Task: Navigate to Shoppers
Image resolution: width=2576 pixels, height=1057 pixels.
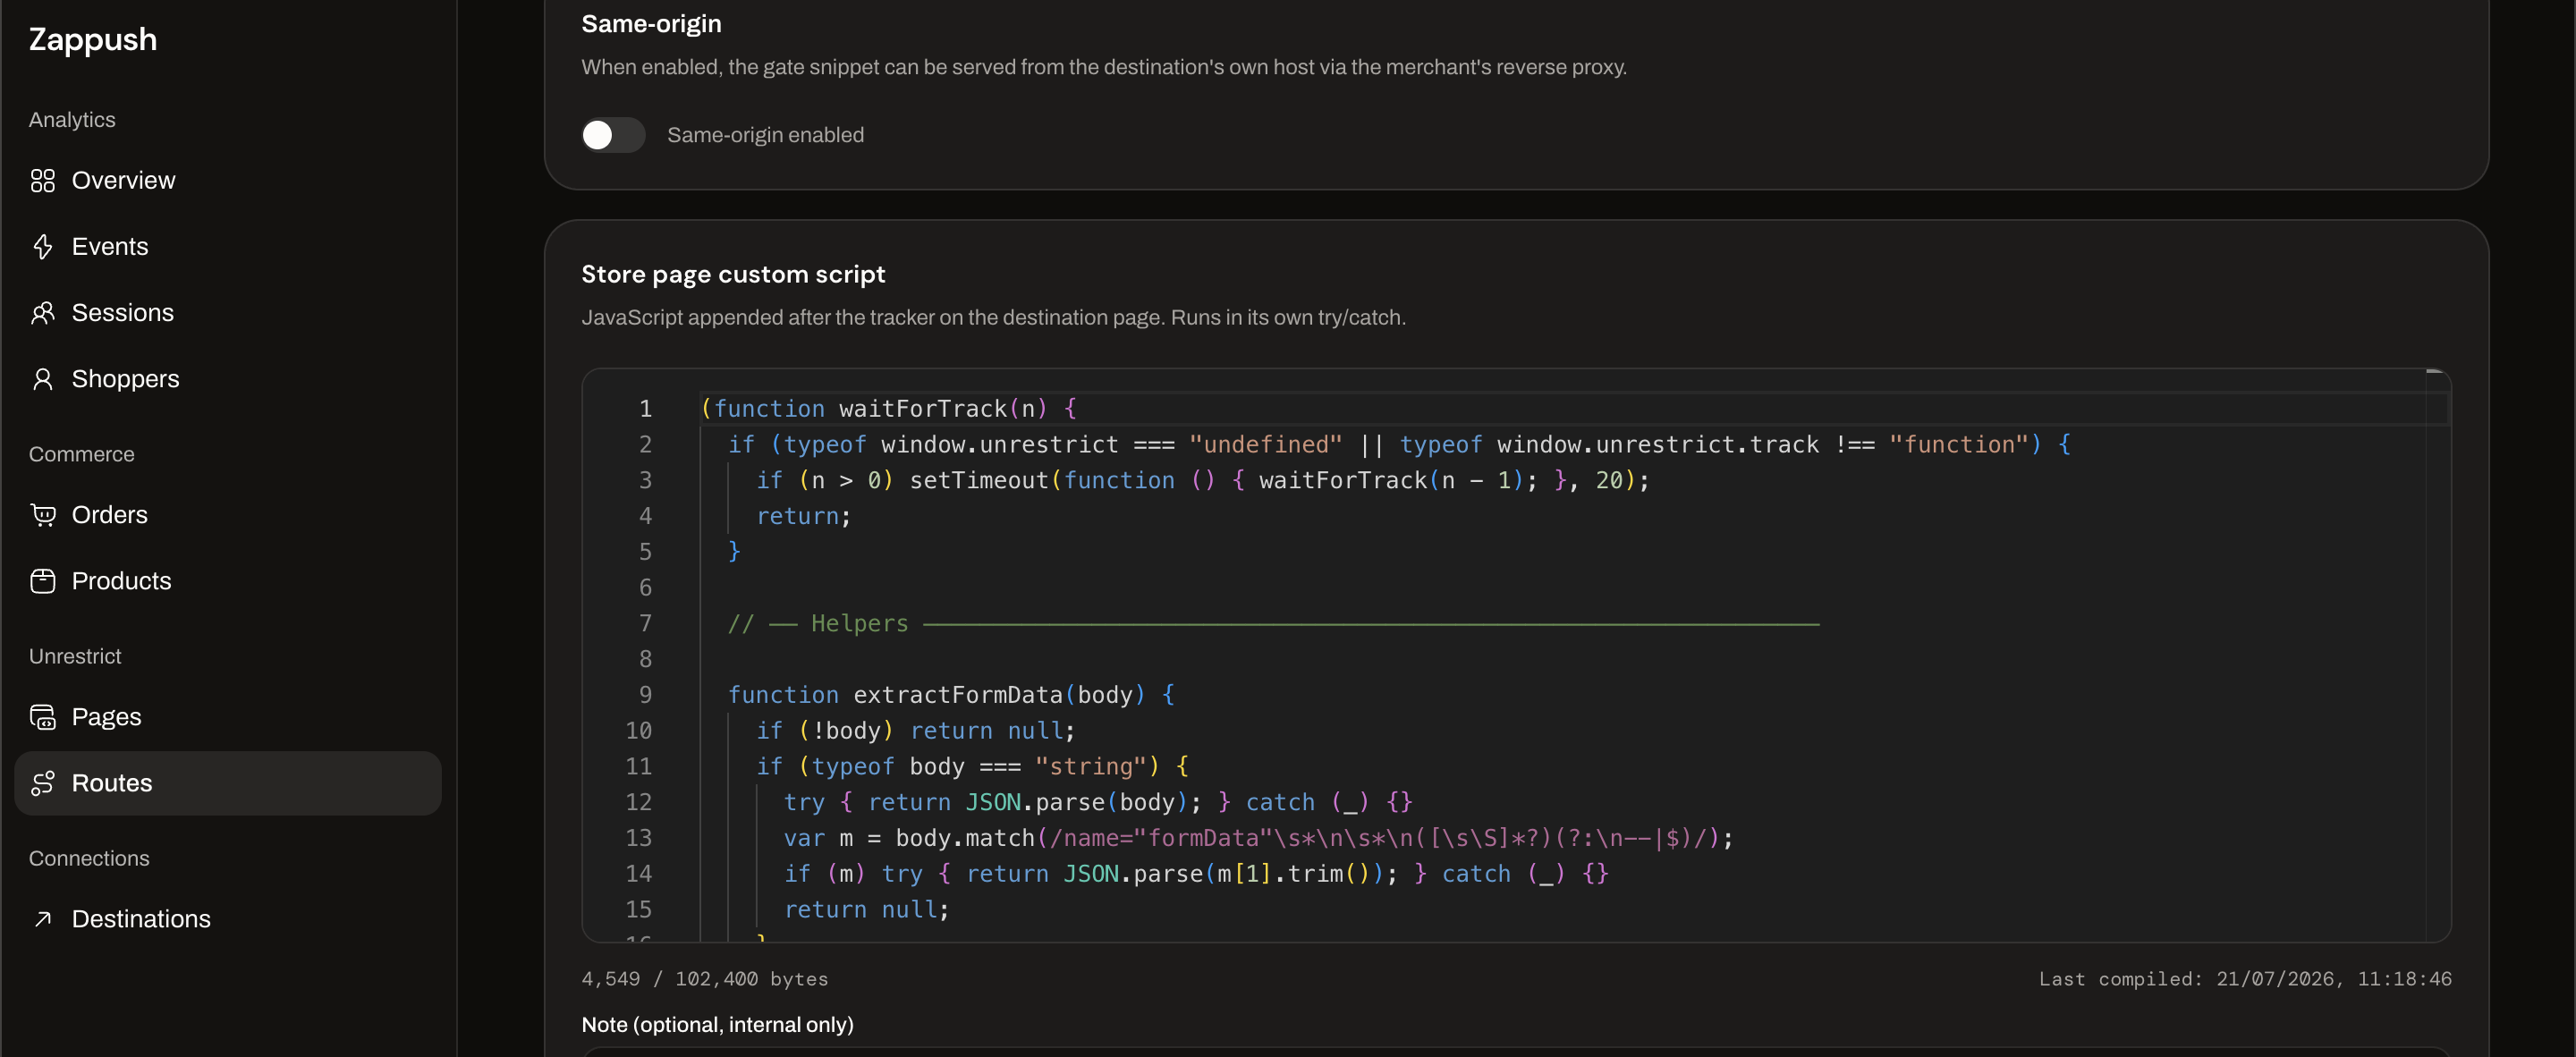Action: click(228, 379)
